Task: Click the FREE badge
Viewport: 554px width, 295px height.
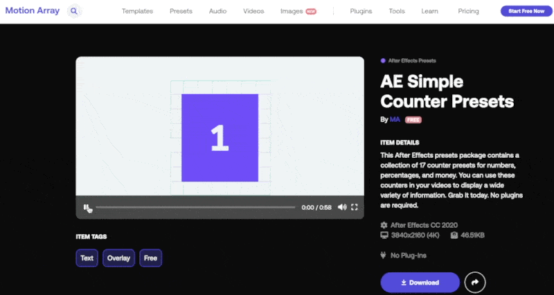Action: [413, 120]
